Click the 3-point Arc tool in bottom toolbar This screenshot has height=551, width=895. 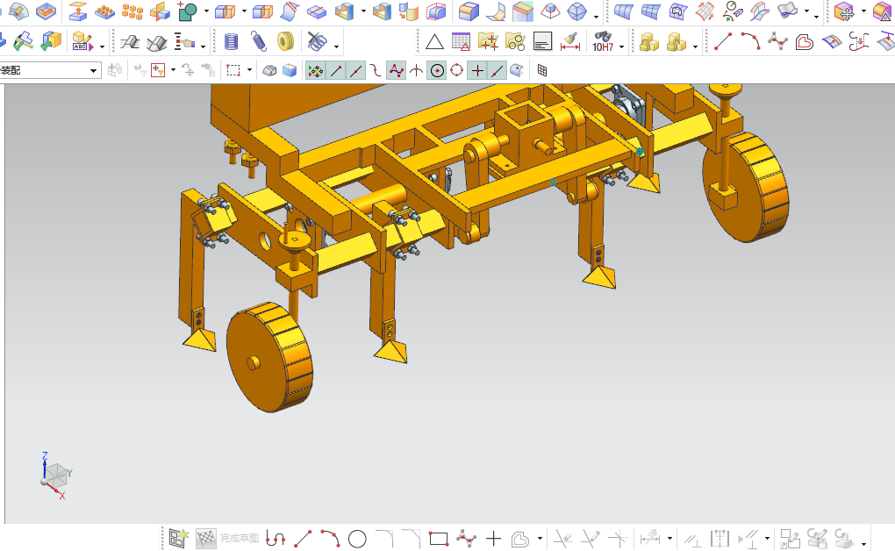click(x=330, y=539)
